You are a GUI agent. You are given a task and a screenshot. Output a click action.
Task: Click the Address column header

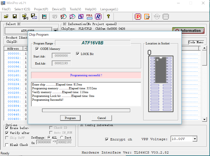(13, 48)
